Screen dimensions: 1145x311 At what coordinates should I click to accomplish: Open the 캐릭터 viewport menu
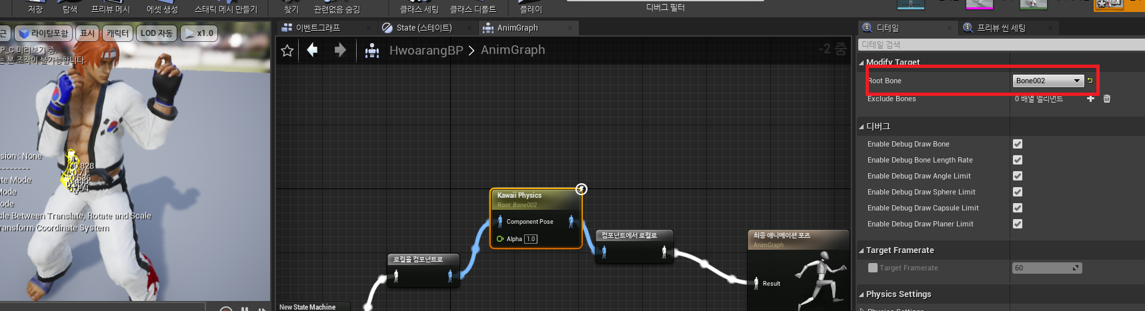tap(118, 33)
